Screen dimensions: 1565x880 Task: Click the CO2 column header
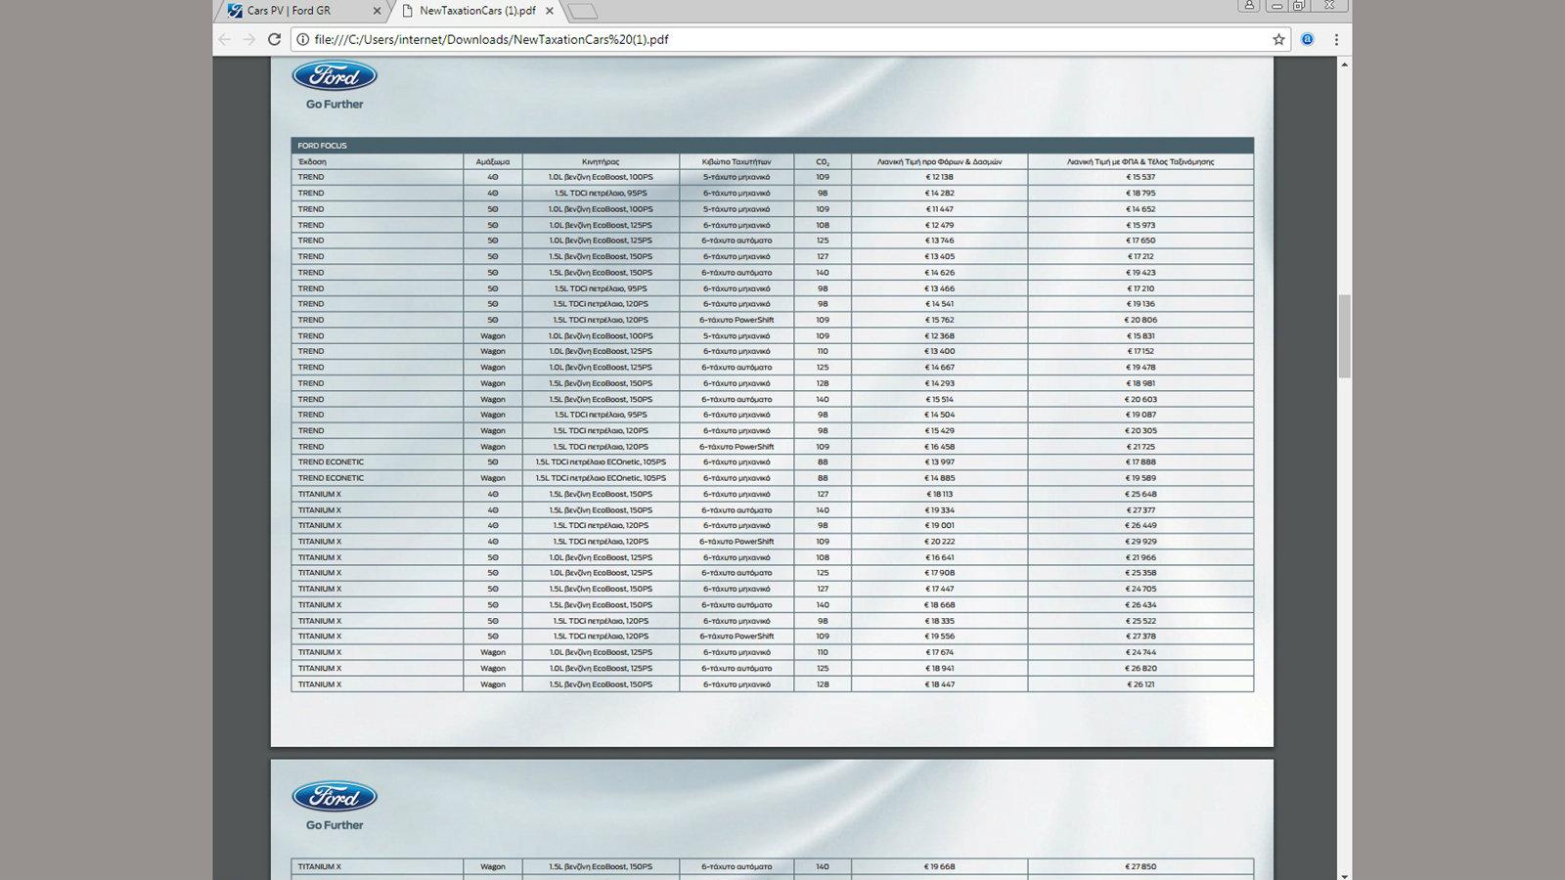823,161
